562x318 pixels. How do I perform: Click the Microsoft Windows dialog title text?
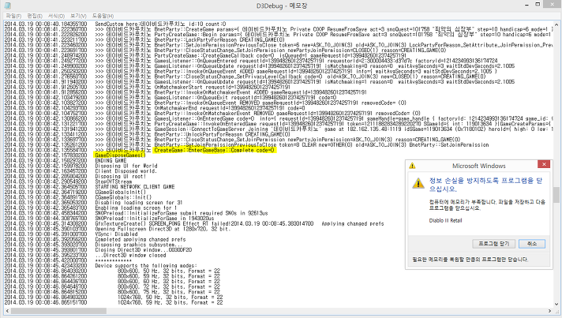[479, 166]
